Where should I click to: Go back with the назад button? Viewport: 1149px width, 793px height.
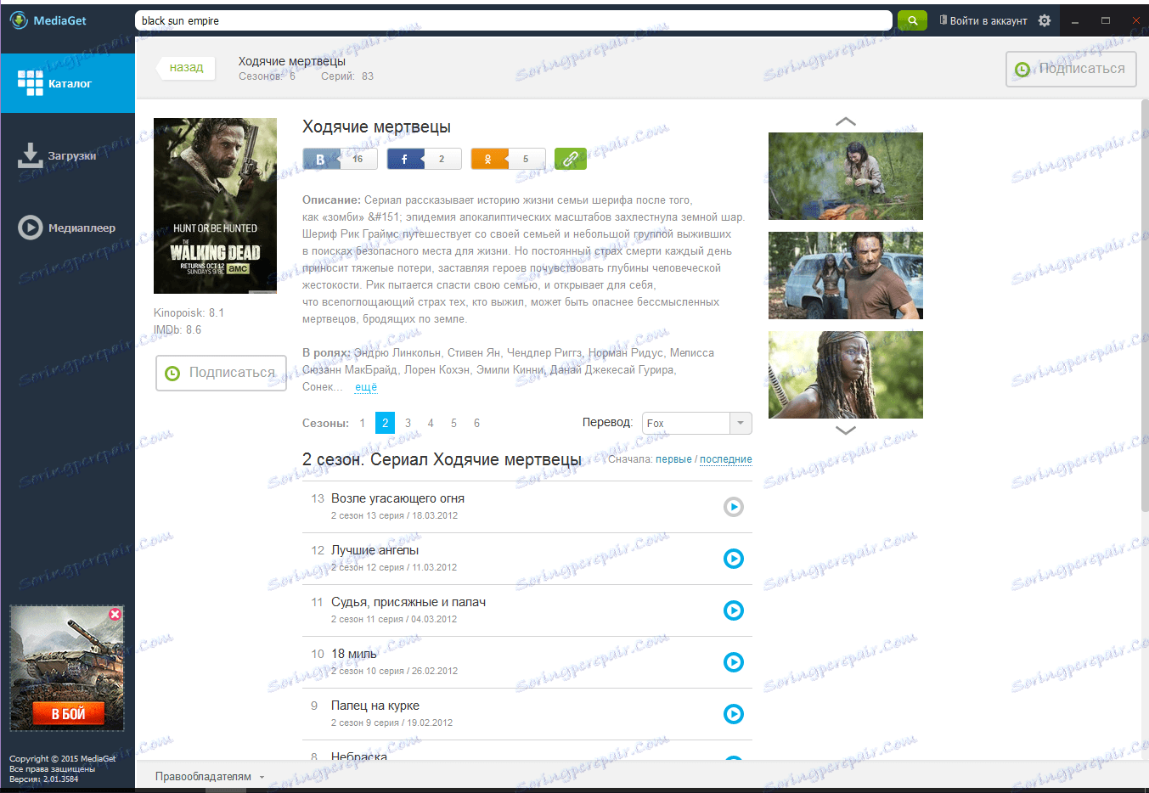pos(185,68)
